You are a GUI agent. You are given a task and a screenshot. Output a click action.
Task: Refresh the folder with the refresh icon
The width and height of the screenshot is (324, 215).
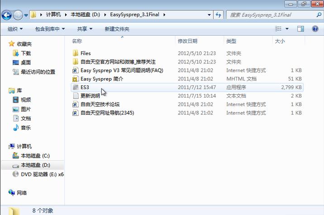pos(219,15)
